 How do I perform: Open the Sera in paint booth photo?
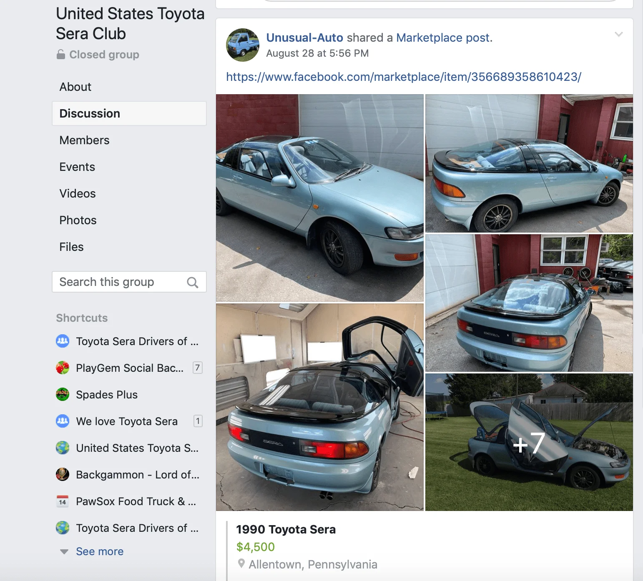click(x=319, y=407)
